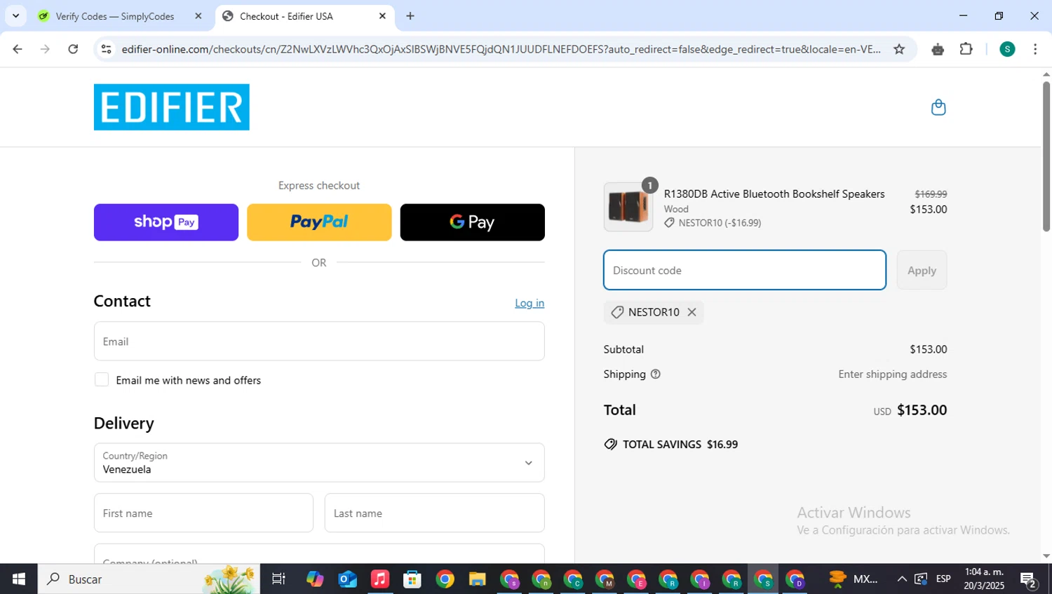Open the Chrome profile S avatar
This screenshot has height=594, width=1052.
(x=1007, y=49)
